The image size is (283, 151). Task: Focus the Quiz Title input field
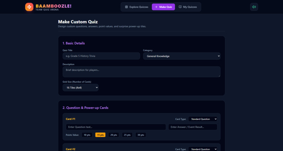[x=101, y=56]
